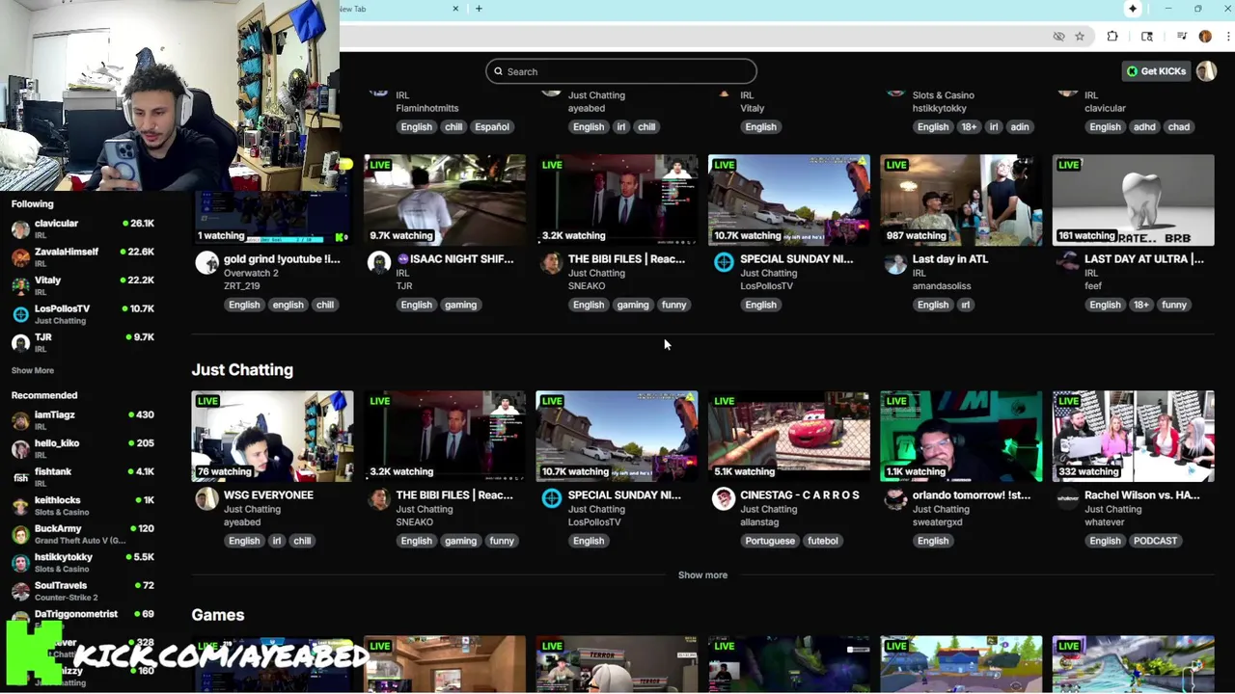Viewport: 1235px width, 694px height.
Task: Click sweatergxd channel avatar
Action: (x=895, y=498)
